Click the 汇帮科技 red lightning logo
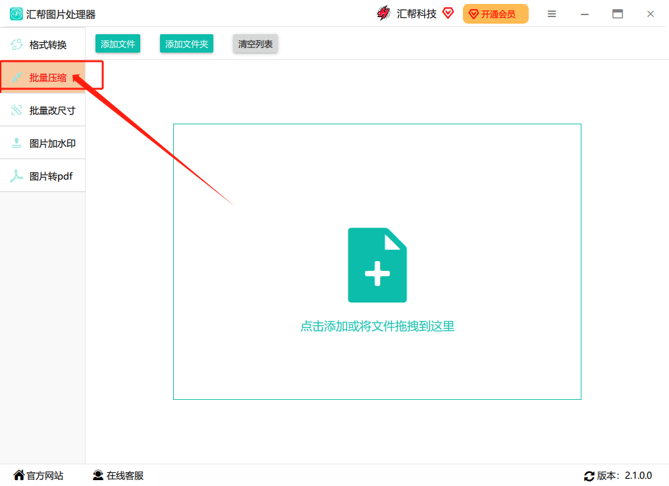669x486 pixels. [384, 13]
